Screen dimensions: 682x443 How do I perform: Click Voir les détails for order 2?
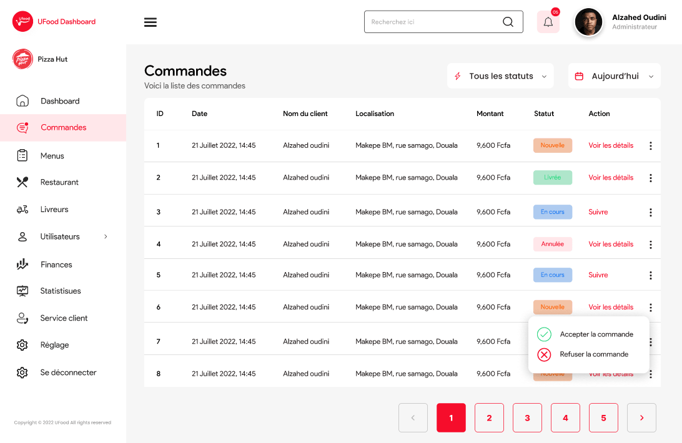(610, 178)
